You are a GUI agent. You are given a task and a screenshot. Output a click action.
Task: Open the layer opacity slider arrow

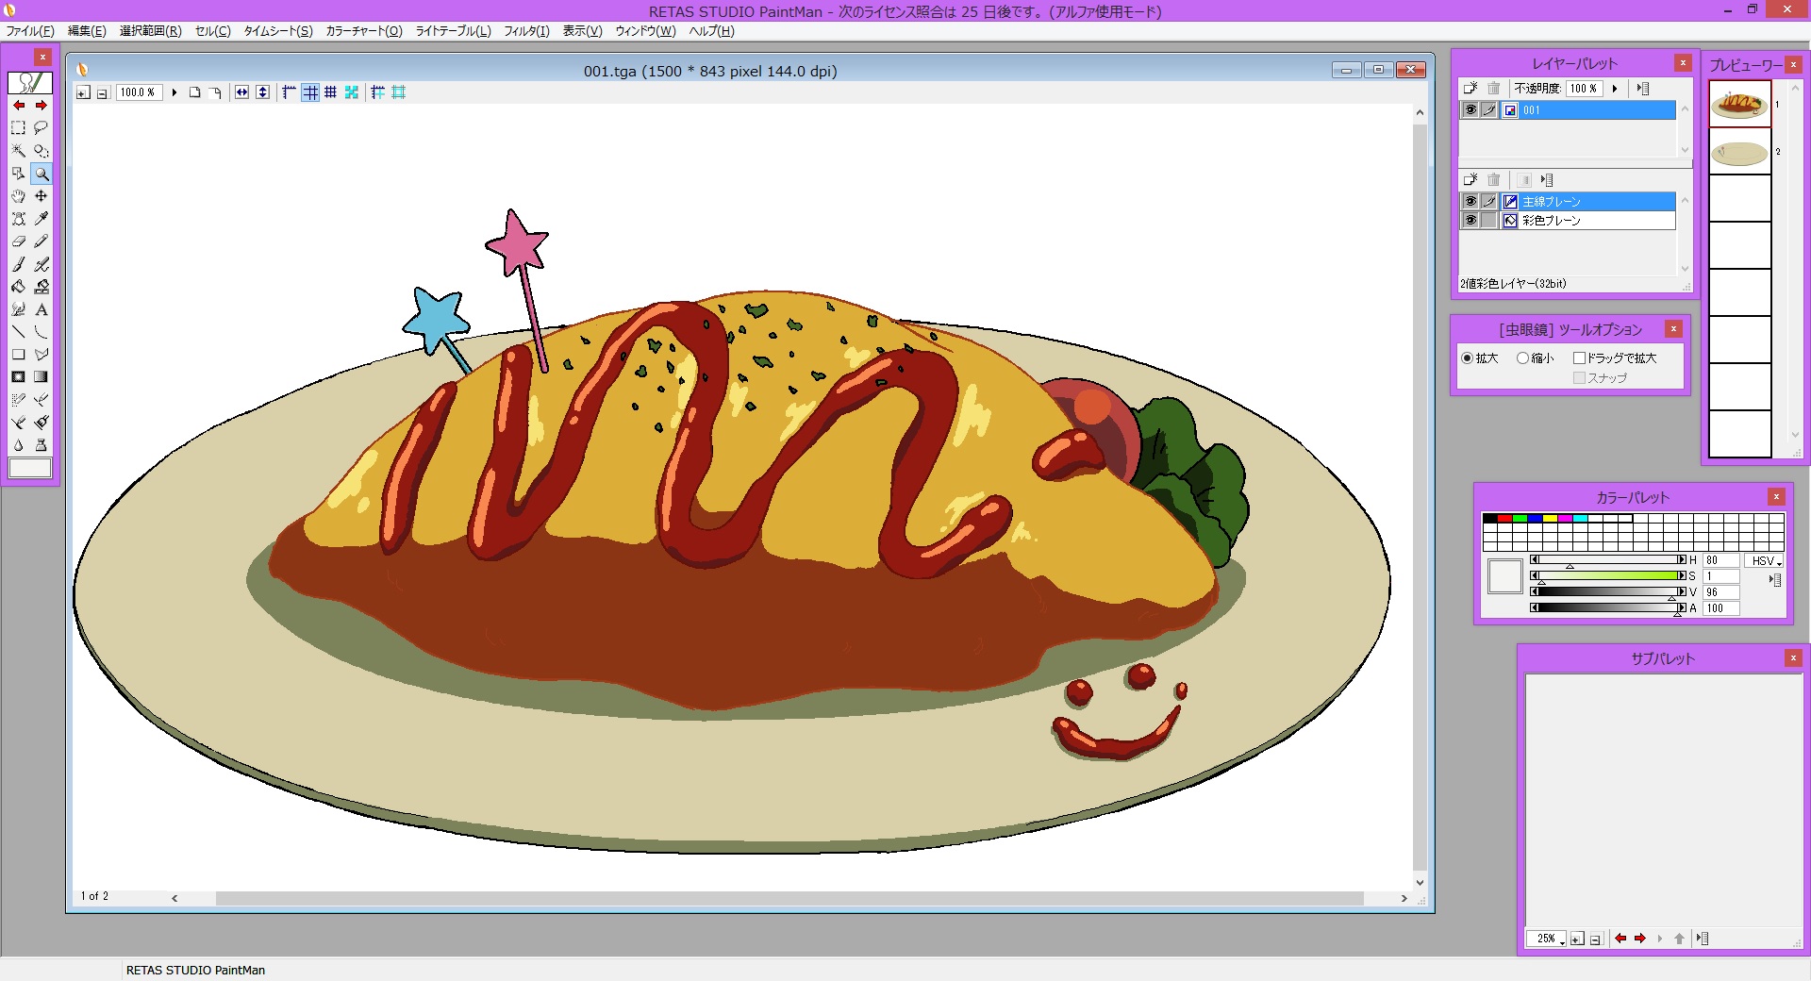click(x=1615, y=89)
